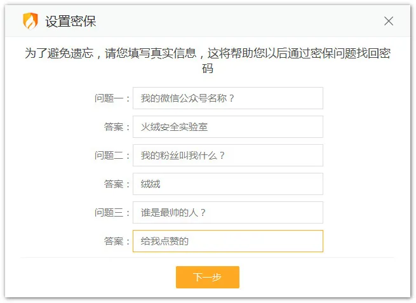Image resolution: width=416 pixels, height=303 pixels.
Task: Click the 问题一 label
Action: click(x=112, y=98)
